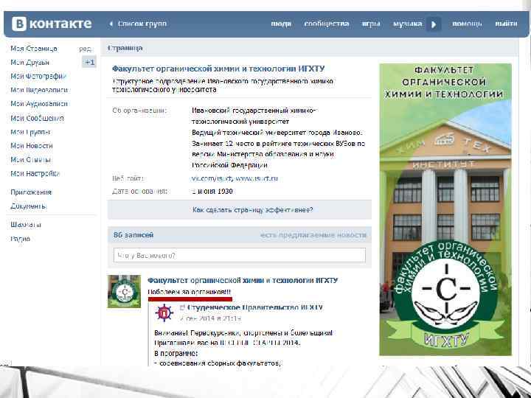Select the Страница tab header
The width and height of the screenshot is (531, 398).
point(125,48)
